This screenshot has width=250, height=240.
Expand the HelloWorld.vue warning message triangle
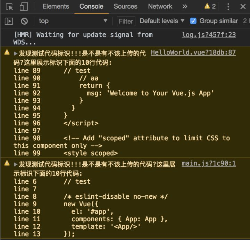pyautogui.click(x=16, y=53)
